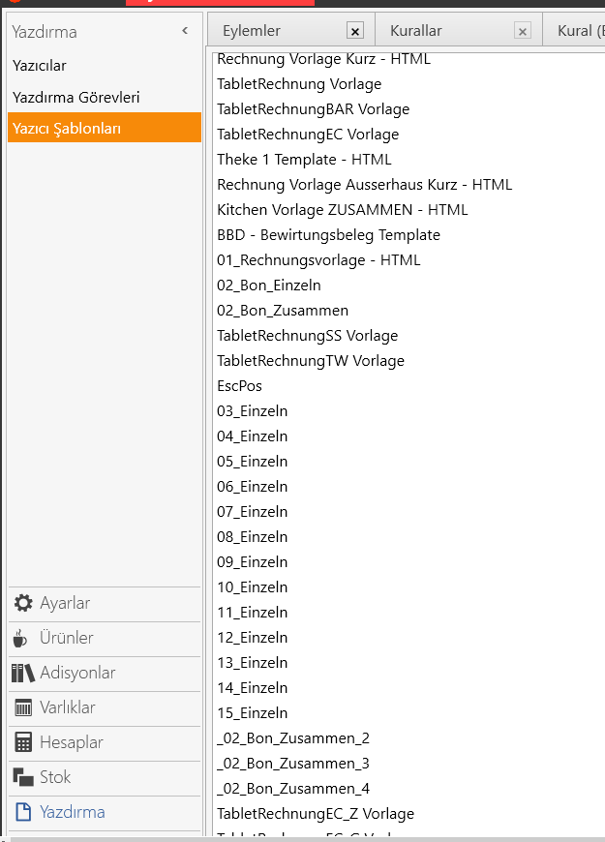The image size is (605, 842).
Task: Switch to the Kurallar tab
Action: 416,31
